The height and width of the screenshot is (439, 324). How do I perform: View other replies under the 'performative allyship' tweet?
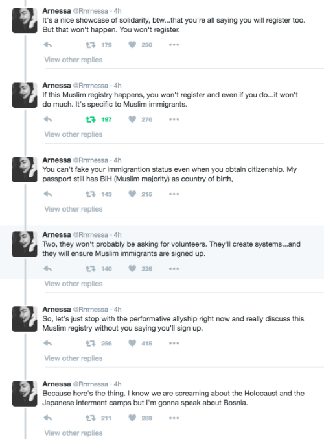point(73,358)
